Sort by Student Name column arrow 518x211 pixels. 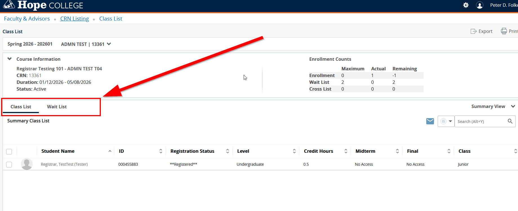[x=110, y=151]
